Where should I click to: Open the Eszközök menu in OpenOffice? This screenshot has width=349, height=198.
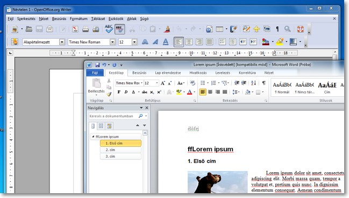pos(116,19)
